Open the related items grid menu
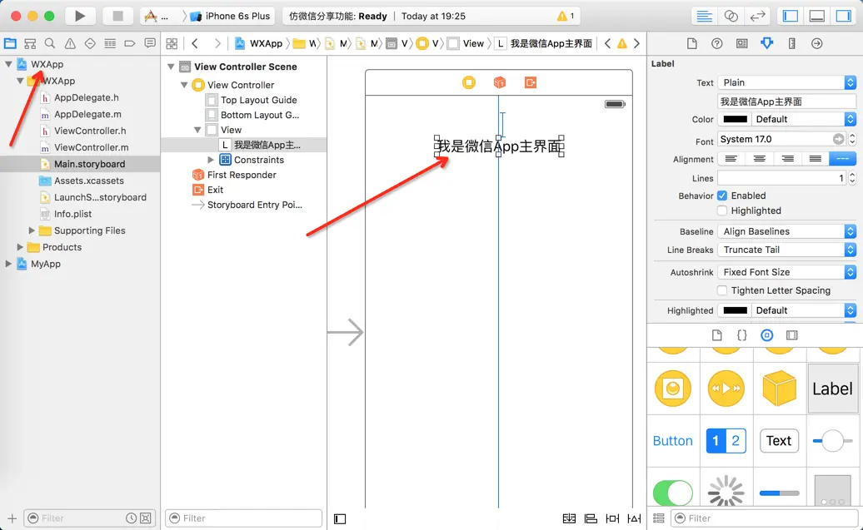863x530 pixels. click(x=172, y=43)
